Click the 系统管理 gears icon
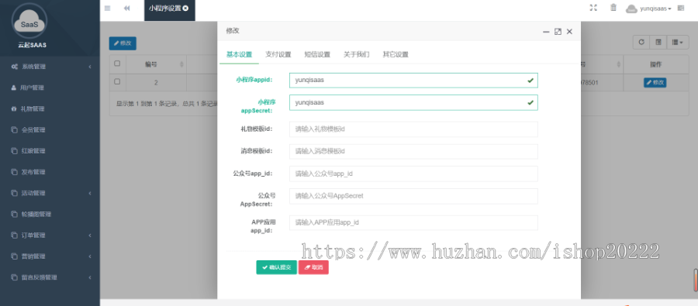 coord(14,67)
